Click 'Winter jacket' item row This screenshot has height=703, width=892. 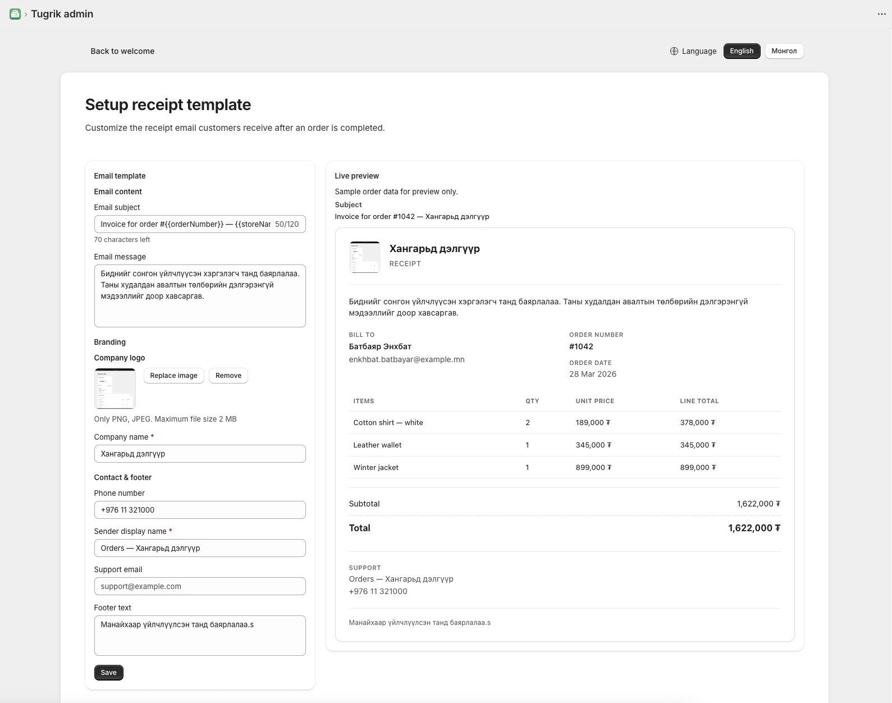coord(565,467)
